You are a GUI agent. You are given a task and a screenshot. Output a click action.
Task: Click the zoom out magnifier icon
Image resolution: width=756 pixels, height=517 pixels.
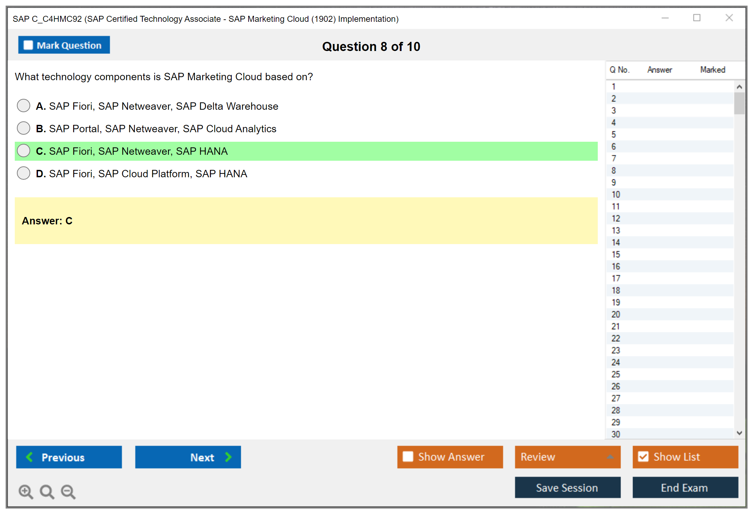tap(68, 491)
